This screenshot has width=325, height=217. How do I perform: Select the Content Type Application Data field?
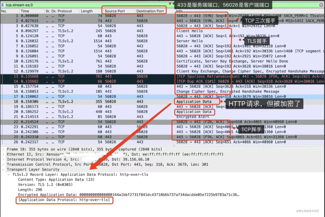[x=56, y=180]
